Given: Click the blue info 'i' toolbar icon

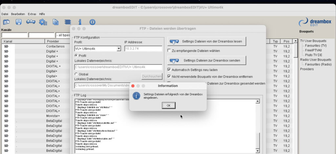Looking at the screenshot, I should coord(80,22).
